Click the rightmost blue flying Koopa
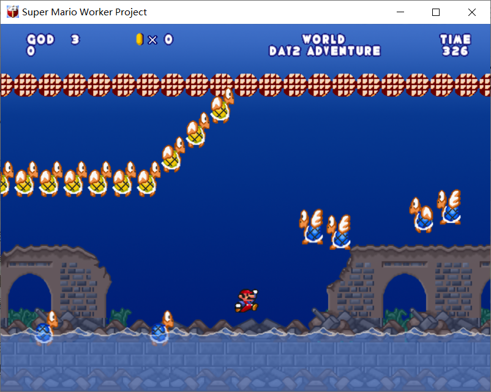Viewport: 491px width, 392px height. [449, 207]
